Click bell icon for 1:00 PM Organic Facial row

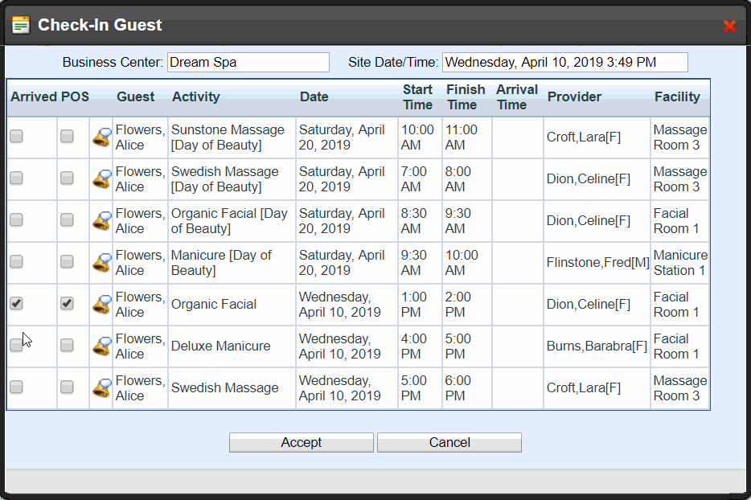click(x=101, y=304)
